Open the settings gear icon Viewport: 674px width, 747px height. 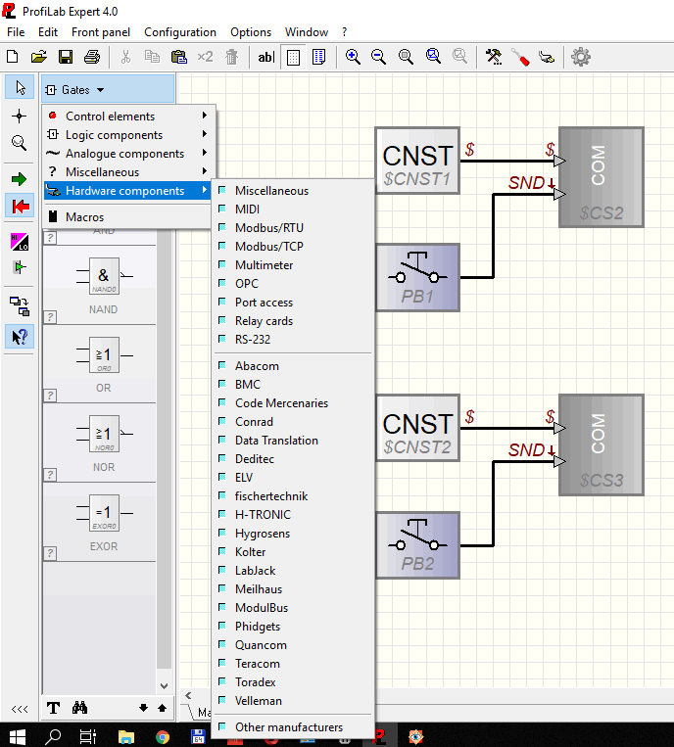tap(581, 57)
